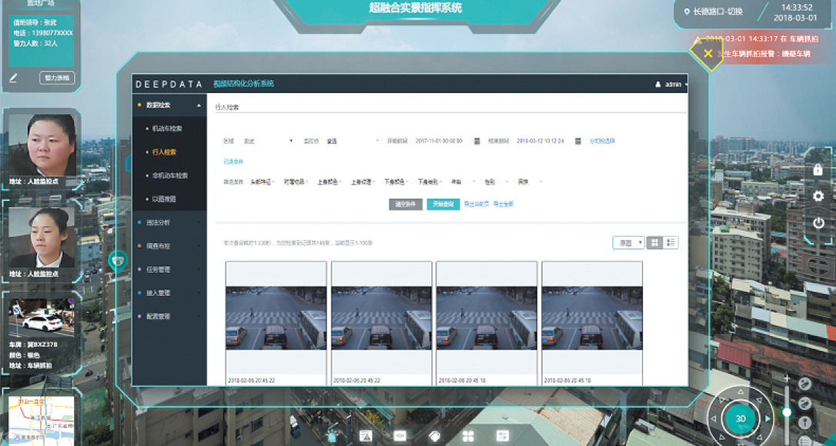836x446 pixels.
Task: Click the satellite plus round icon
Action: coord(804,384)
